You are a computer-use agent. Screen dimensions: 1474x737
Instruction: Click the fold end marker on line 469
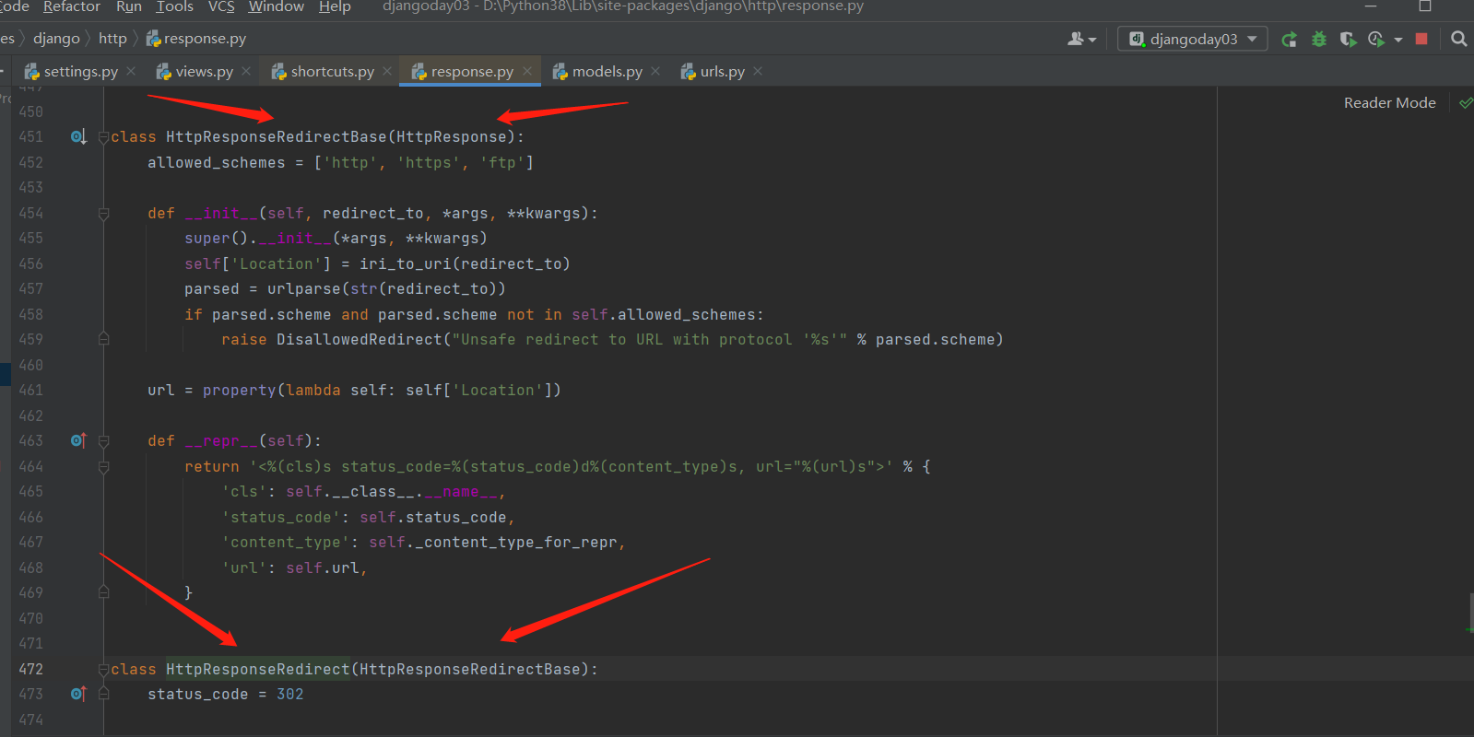[x=104, y=593]
